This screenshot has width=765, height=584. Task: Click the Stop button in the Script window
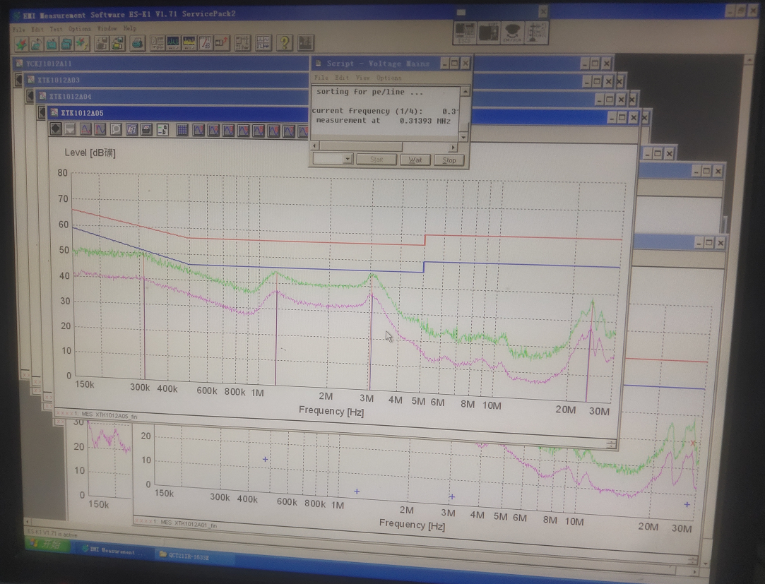[449, 160]
